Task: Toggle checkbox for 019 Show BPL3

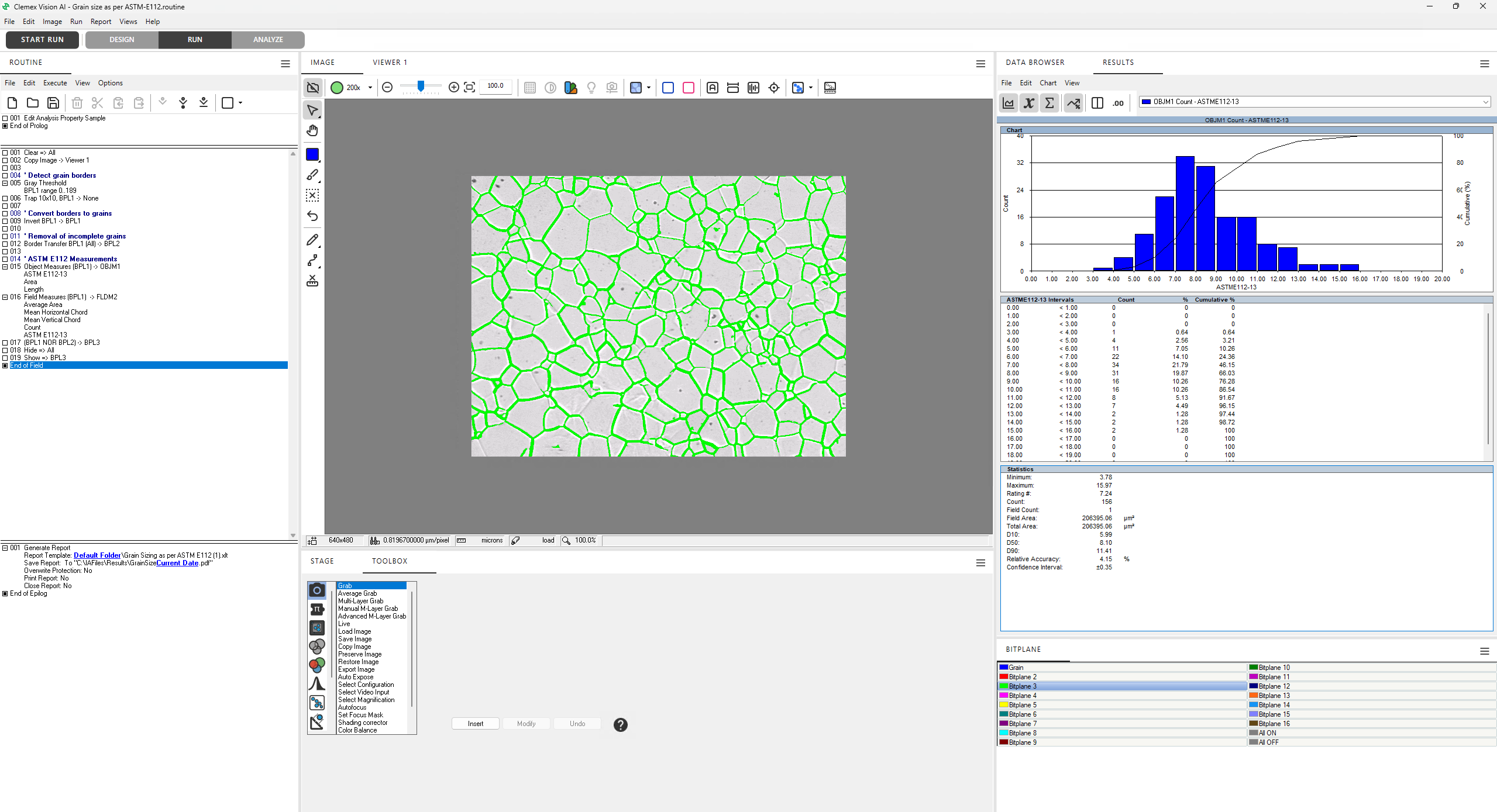Action: (x=5, y=358)
